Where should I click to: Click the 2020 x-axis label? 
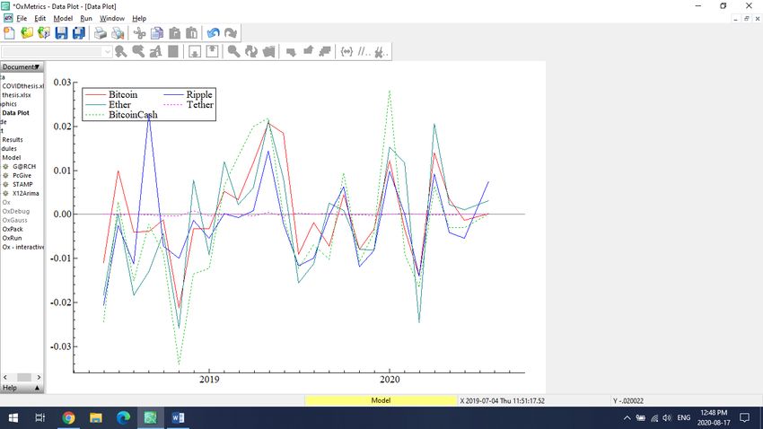pyautogui.click(x=390, y=380)
